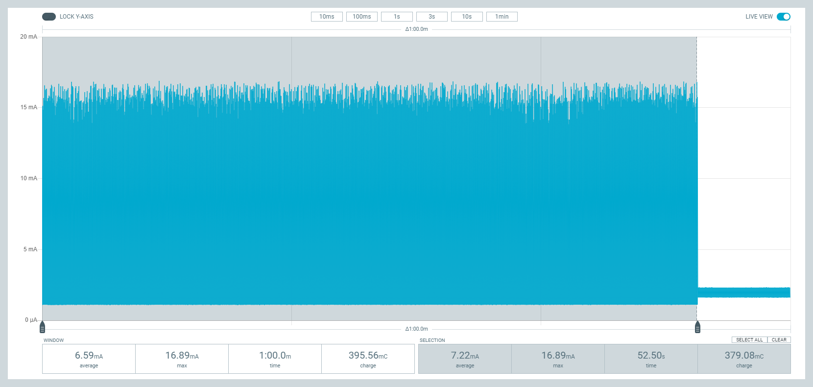Click the selection charge 379.08mC value
813x387 pixels.
pyautogui.click(x=744, y=356)
